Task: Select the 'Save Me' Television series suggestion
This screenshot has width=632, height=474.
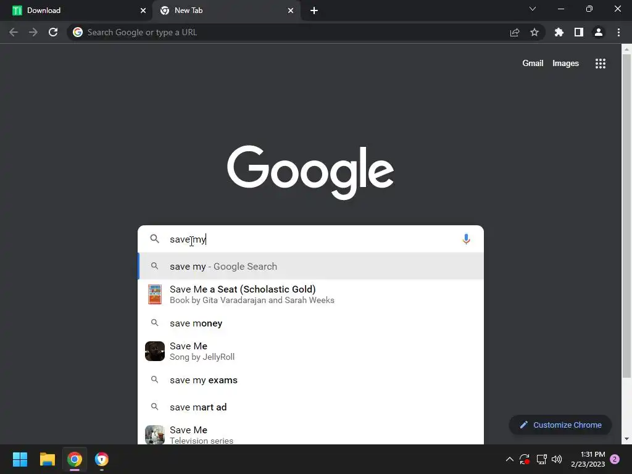Action: 310,434
